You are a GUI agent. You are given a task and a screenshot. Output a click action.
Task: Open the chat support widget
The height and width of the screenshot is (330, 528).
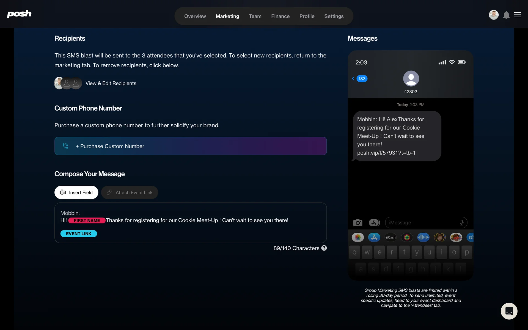click(509, 311)
